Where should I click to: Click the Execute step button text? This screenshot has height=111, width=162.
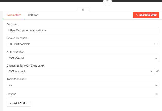point(148,15)
